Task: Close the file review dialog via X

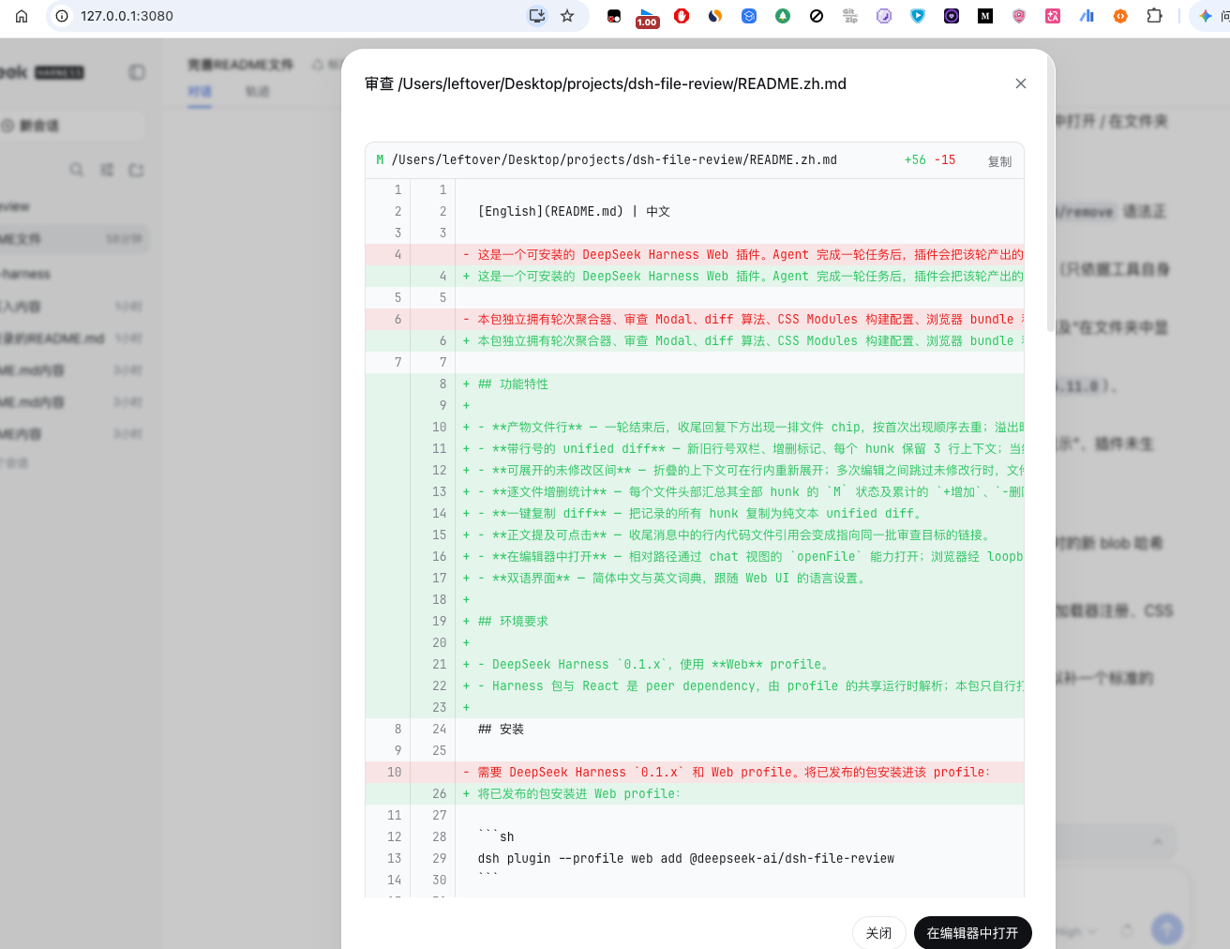Action: tap(1021, 83)
